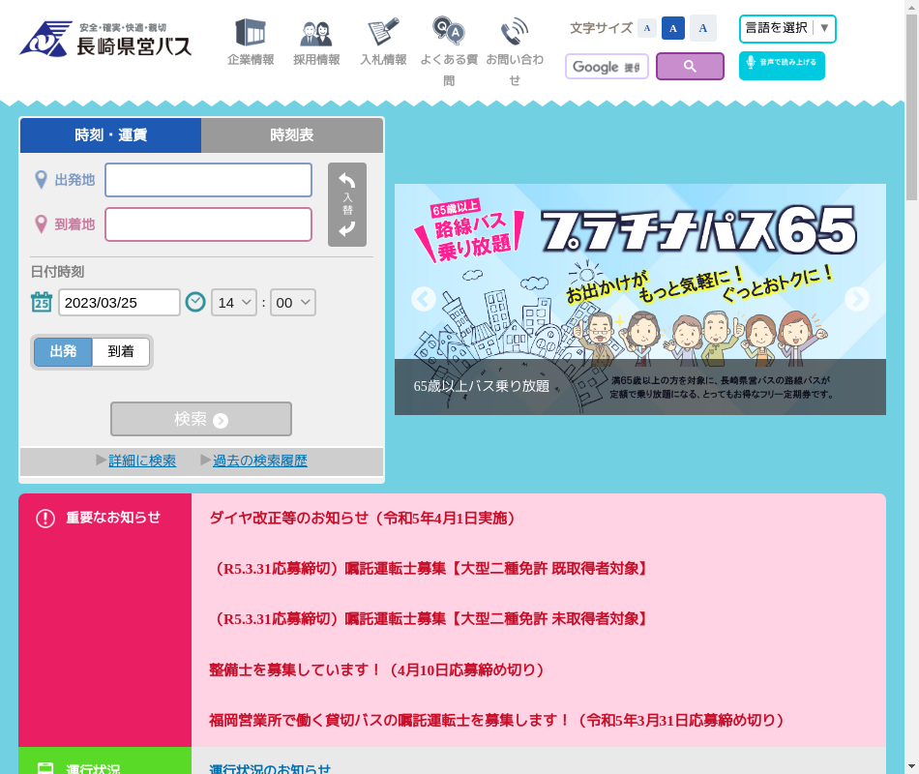Open the calendar date picker icon
This screenshot has width=919, height=774.
42,302
